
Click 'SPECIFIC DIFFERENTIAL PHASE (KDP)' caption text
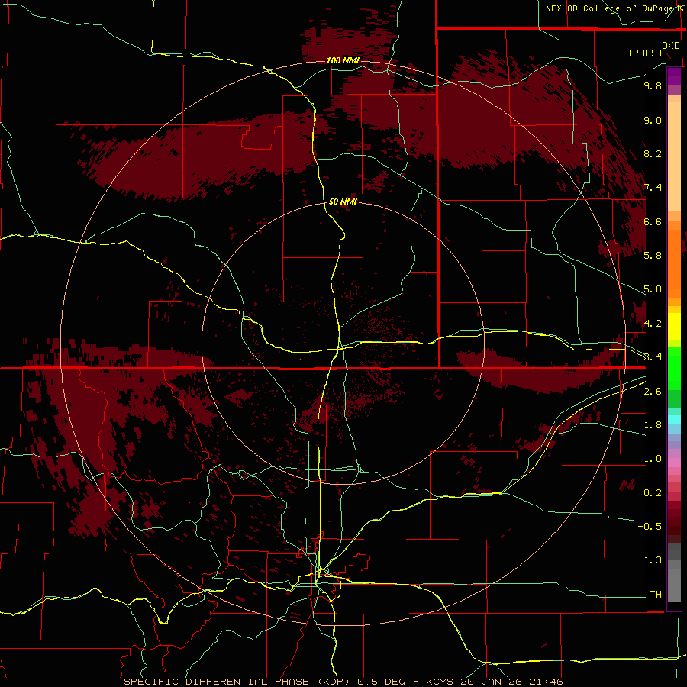[237, 682]
